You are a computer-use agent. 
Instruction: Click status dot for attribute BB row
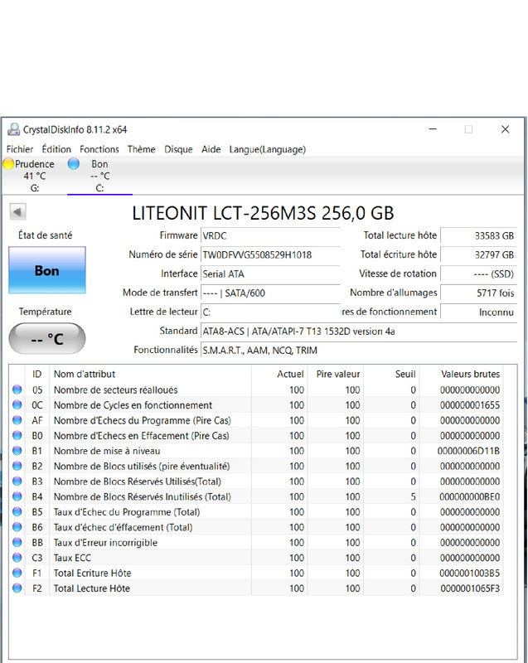pyautogui.click(x=17, y=542)
